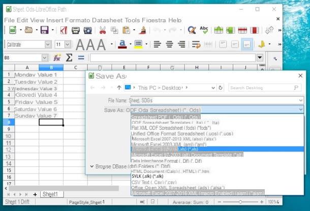Open the Tools menu
Image resolution: width=310 pixels, height=211 pixels.
[132, 20]
